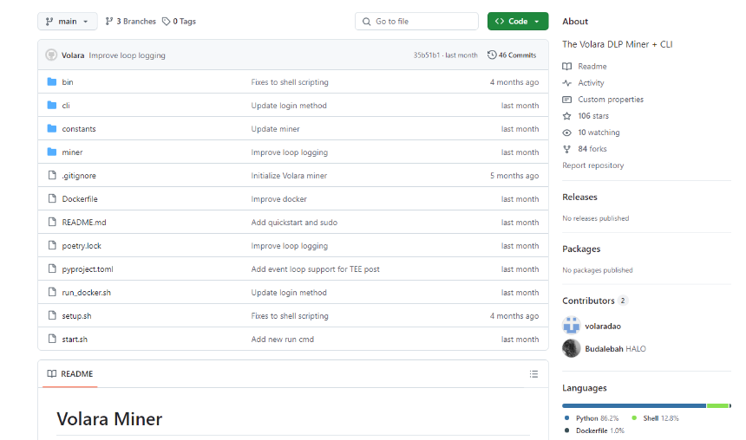Open the 46 Commits history

tap(512, 55)
